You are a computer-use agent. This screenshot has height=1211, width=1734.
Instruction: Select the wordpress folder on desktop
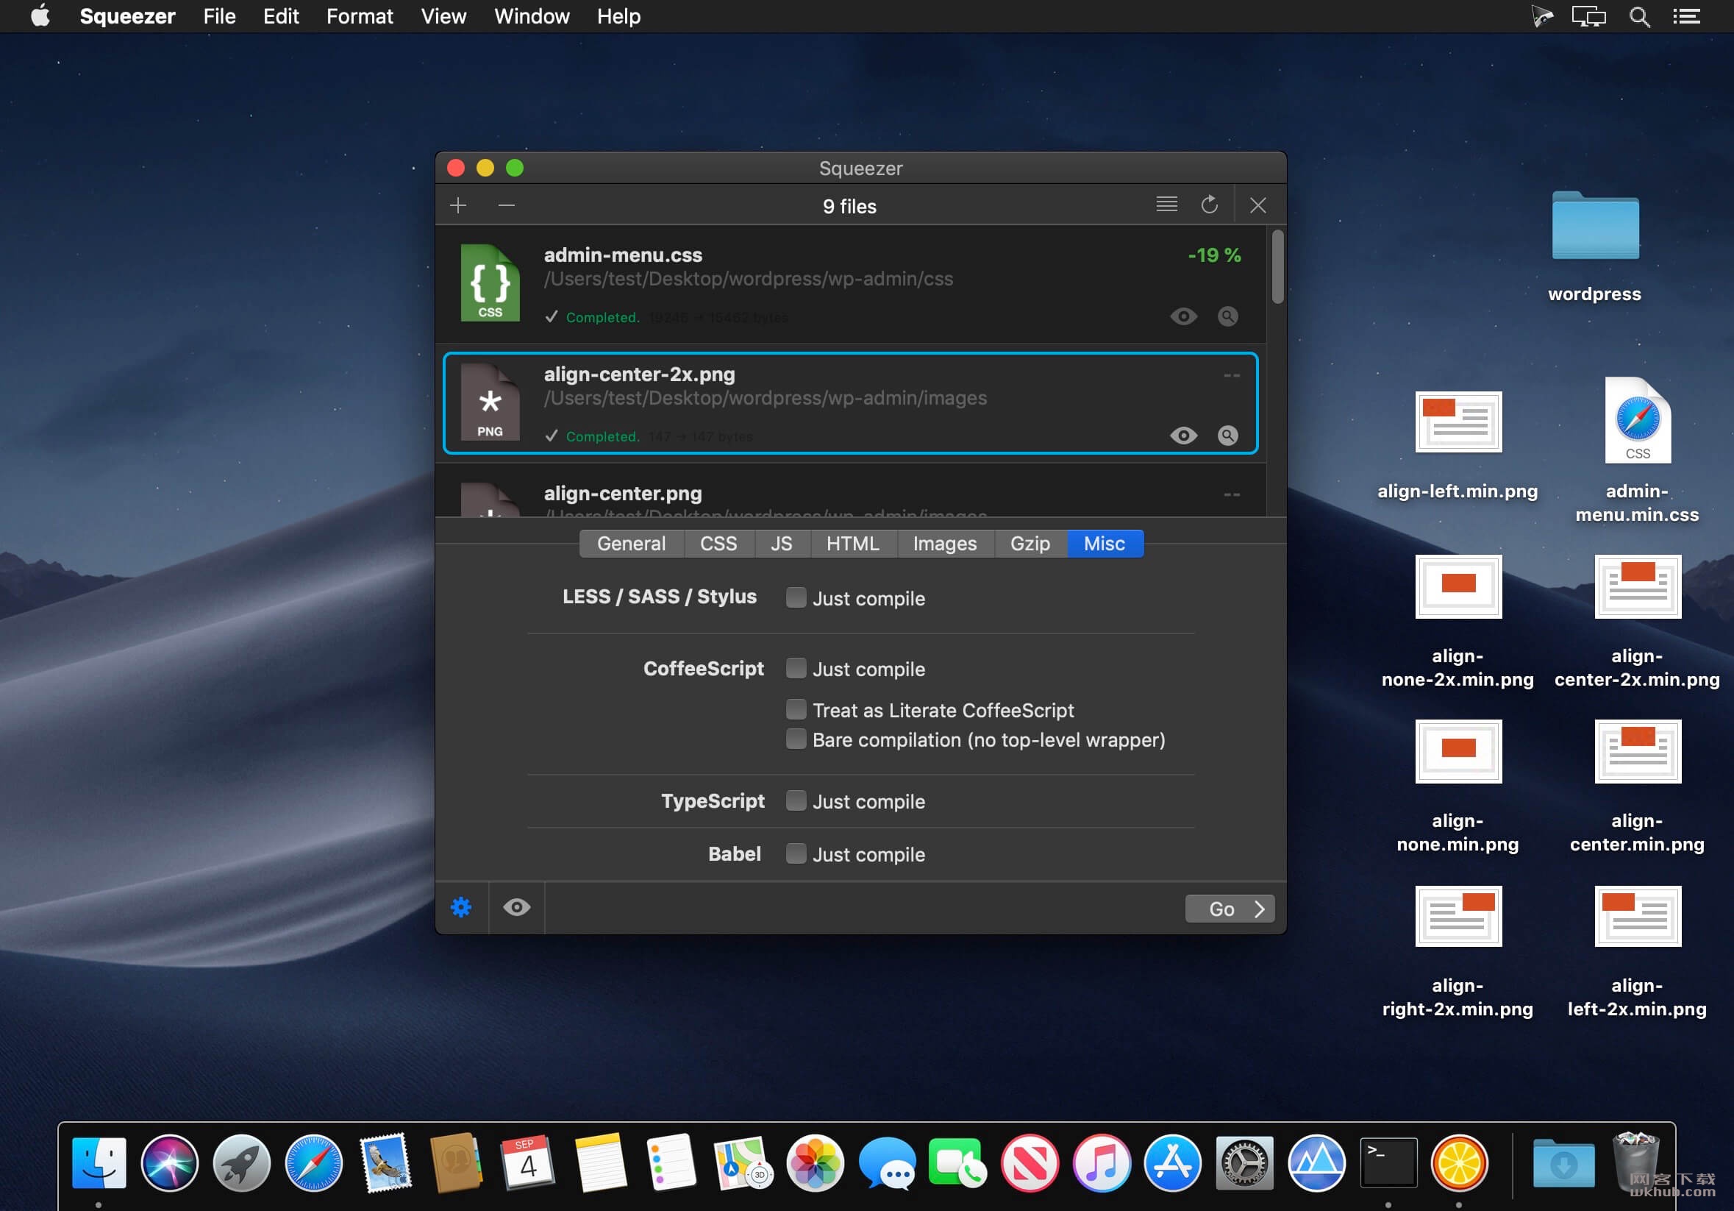coord(1595,226)
